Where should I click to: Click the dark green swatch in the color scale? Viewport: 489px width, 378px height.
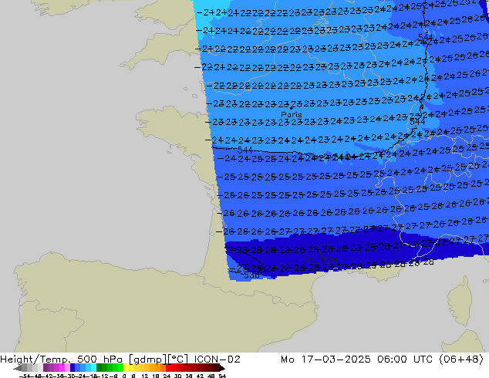tap(99, 368)
